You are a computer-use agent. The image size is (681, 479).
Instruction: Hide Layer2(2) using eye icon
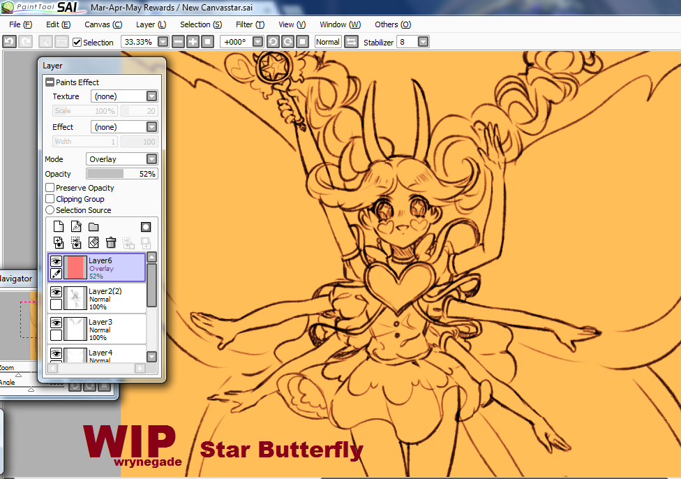tap(56, 292)
